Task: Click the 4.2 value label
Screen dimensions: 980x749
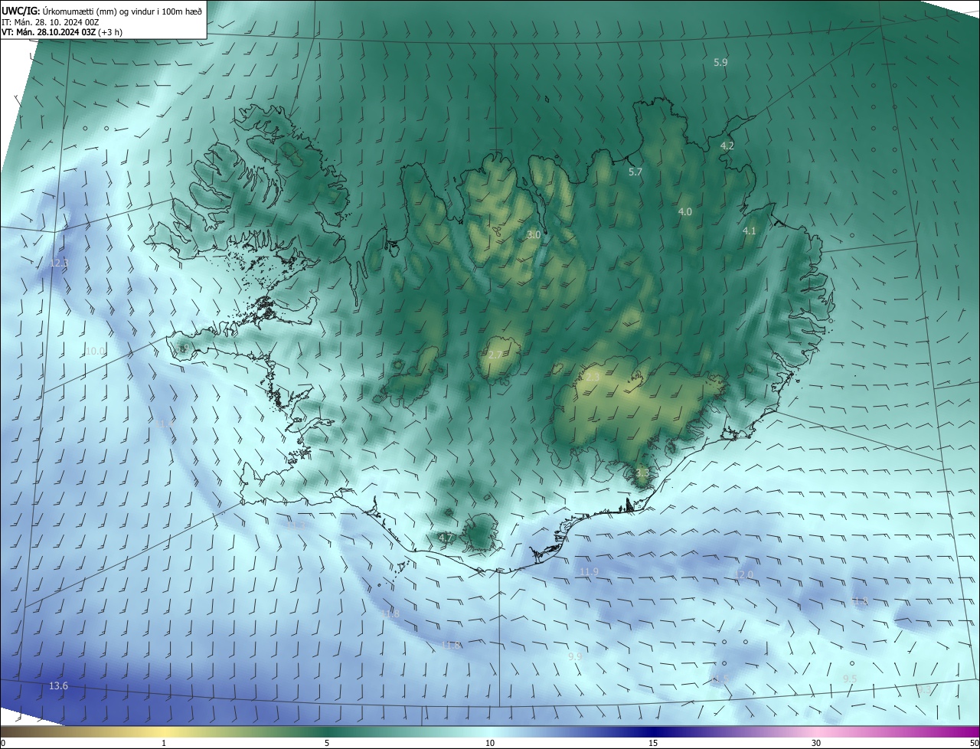Action: coord(727,146)
